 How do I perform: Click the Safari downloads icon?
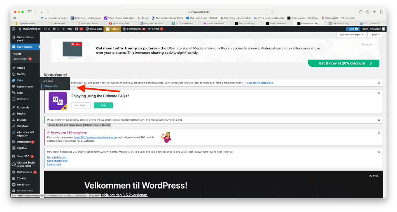361,12
